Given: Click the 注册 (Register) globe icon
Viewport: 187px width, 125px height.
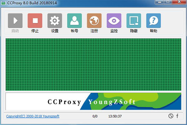Looking at the screenshot, I should click(x=94, y=21).
